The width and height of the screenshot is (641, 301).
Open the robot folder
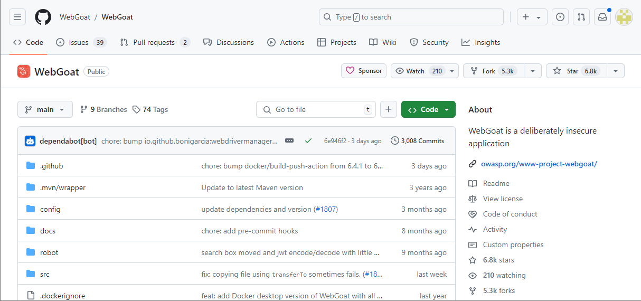[x=49, y=252]
